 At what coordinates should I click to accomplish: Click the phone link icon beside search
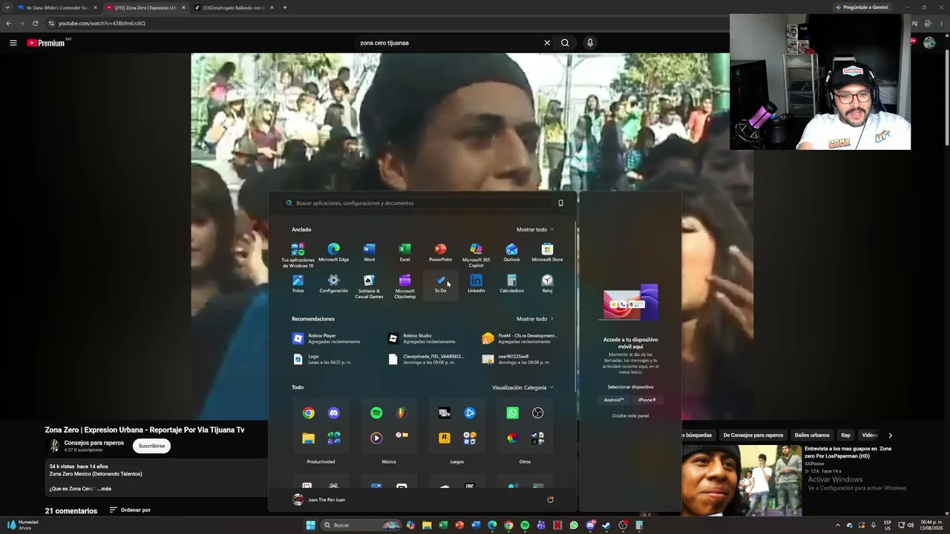pyautogui.click(x=560, y=203)
